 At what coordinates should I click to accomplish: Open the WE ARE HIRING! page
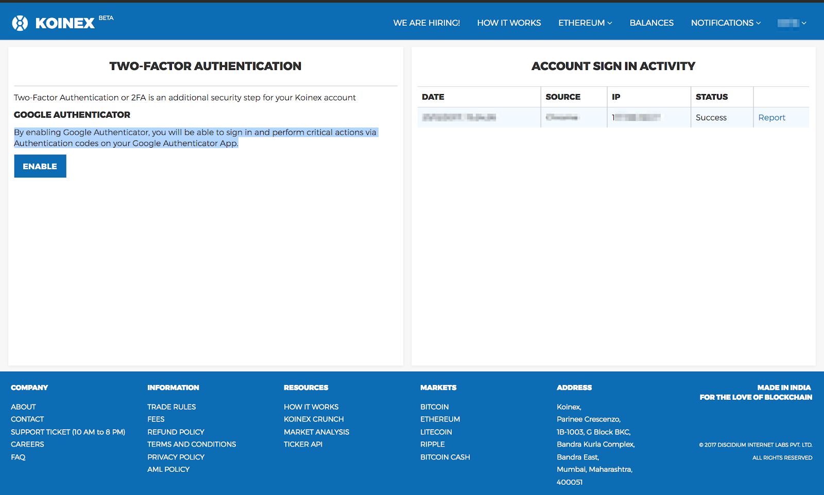point(426,23)
